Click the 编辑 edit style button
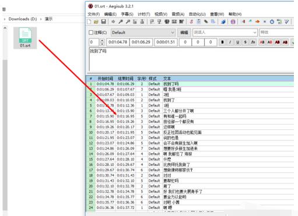The height and width of the screenshot is (216, 298). pos(184,33)
